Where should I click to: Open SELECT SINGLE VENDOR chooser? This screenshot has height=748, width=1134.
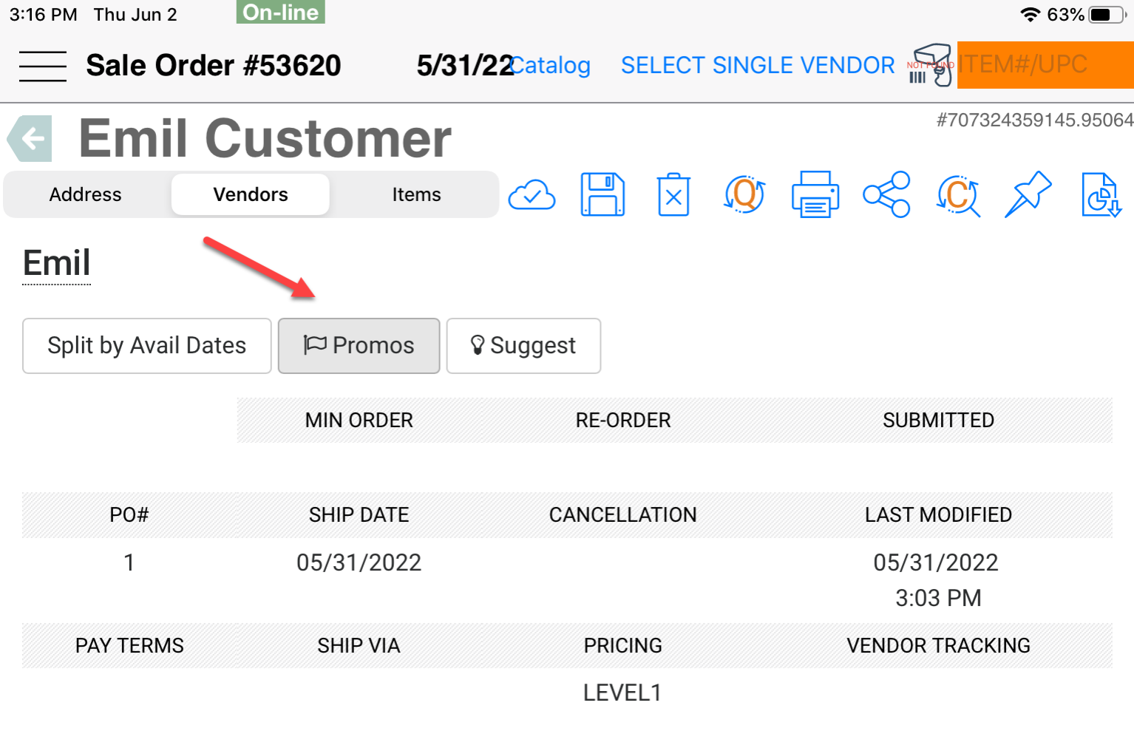tap(757, 65)
